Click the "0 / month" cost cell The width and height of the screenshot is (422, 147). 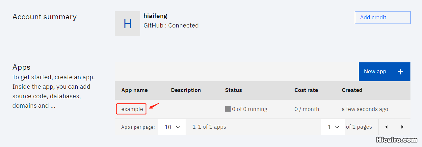[x=306, y=109]
